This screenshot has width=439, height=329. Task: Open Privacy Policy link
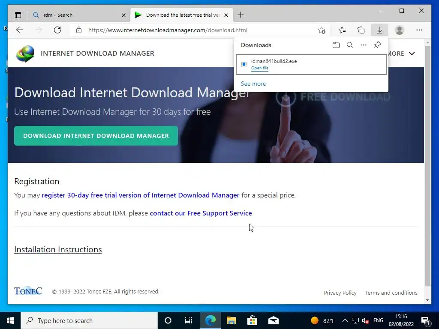coord(340,293)
